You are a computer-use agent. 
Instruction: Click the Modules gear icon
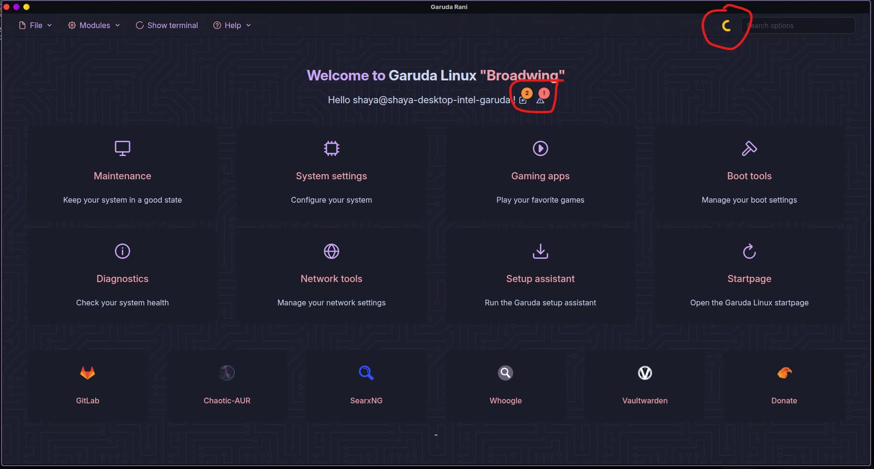(x=72, y=25)
